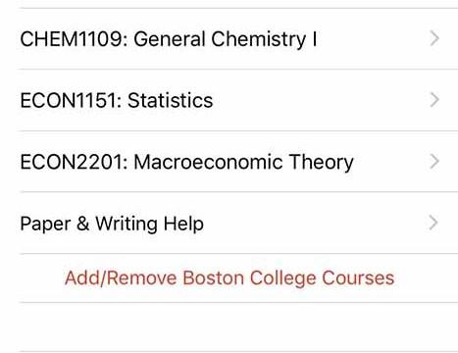Choose the 'Statistics' title text

pyautogui.click(x=171, y=100)
